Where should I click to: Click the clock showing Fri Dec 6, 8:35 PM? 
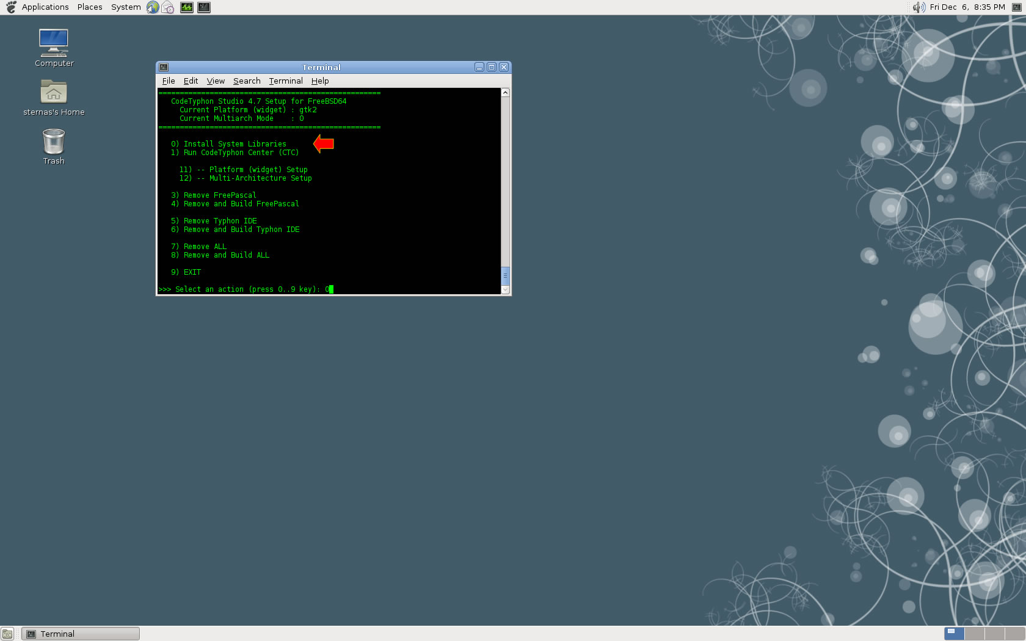967,7
